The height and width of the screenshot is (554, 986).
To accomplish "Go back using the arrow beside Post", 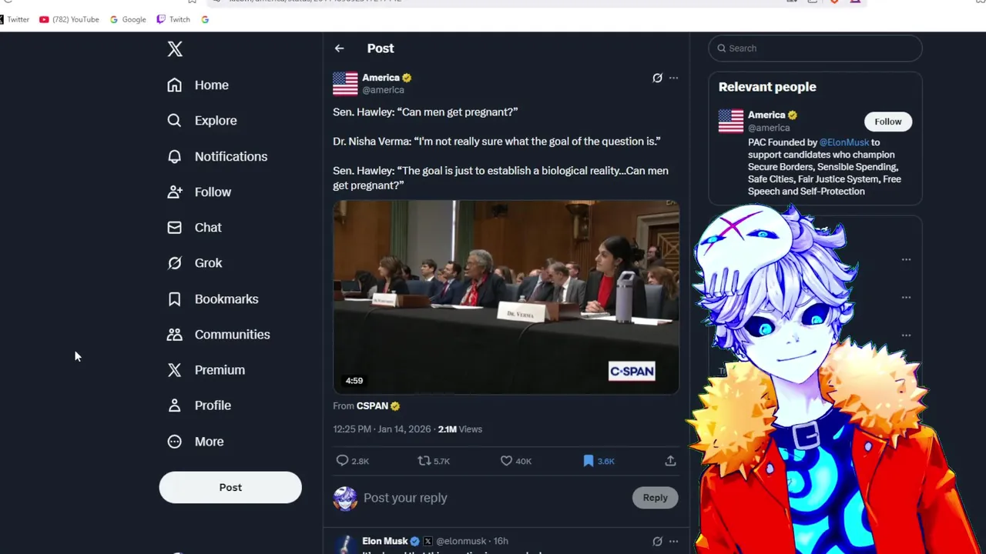I will click(340, 48).
